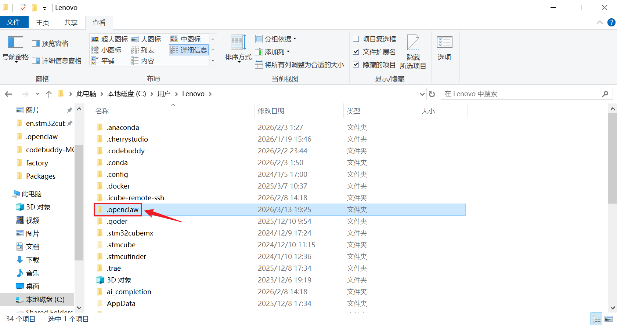Select Content (内容) layout
This screenshot has height=325, width=617.
point(143,61)
